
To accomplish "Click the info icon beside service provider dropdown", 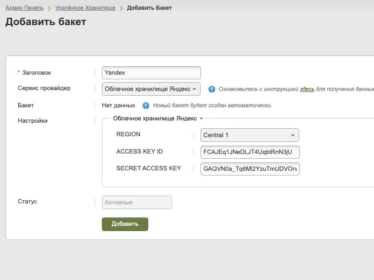I will click(x=212, y=89).
